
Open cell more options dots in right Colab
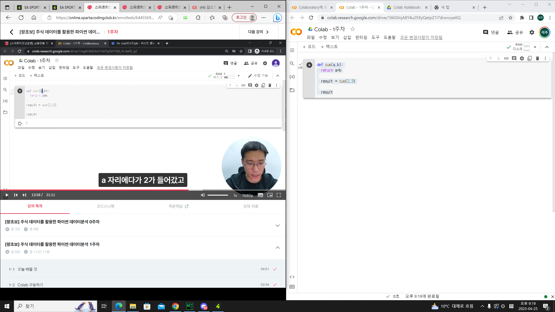(x=545, y=58)
